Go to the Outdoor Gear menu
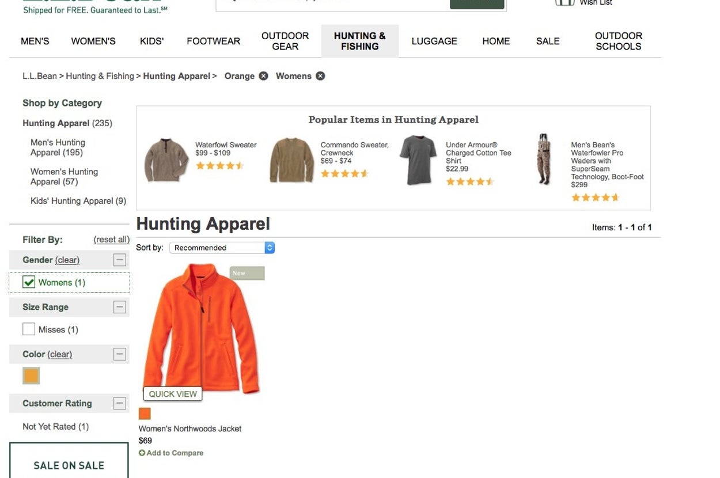Image resolution: width=720 pixels, height=478 pixels. [x=285, y=41]
